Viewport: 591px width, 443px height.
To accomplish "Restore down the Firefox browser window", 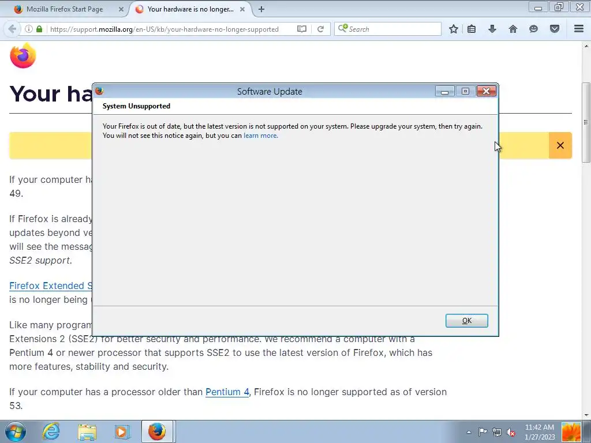I will pyautogui.click(x=559, y=7).
